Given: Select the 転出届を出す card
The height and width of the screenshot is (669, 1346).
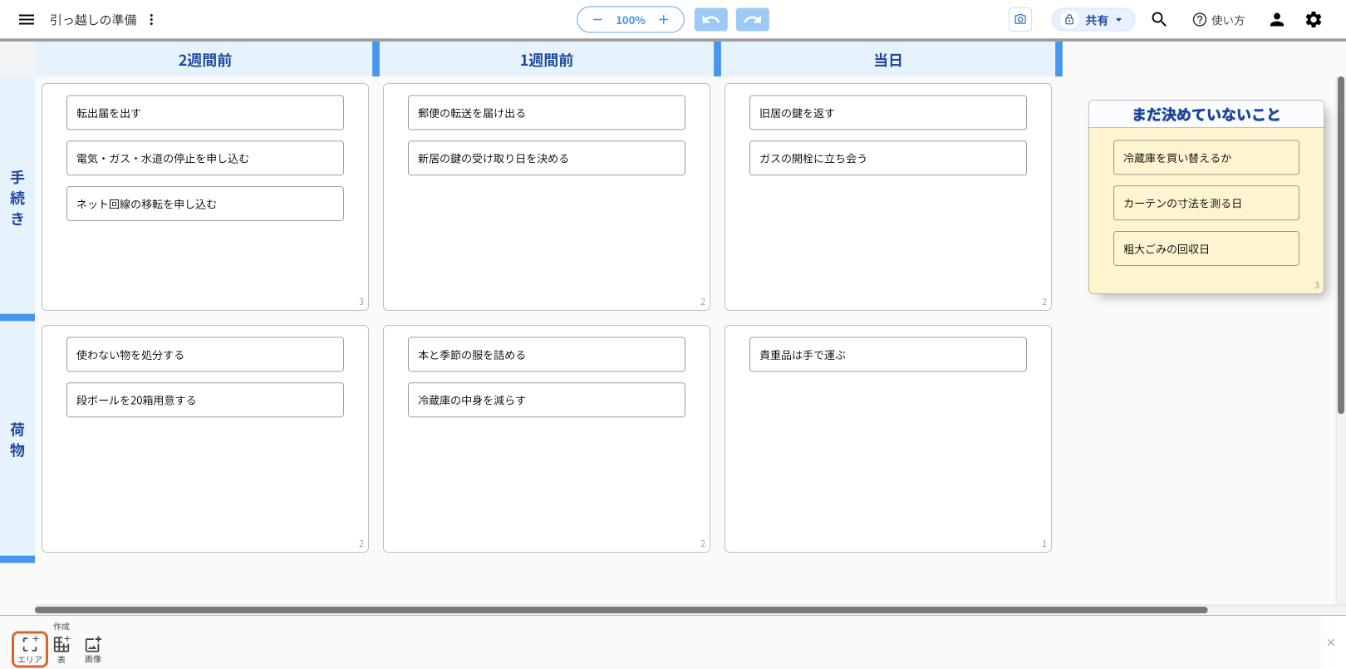Looking at the screenshot, I should (205, 112).
